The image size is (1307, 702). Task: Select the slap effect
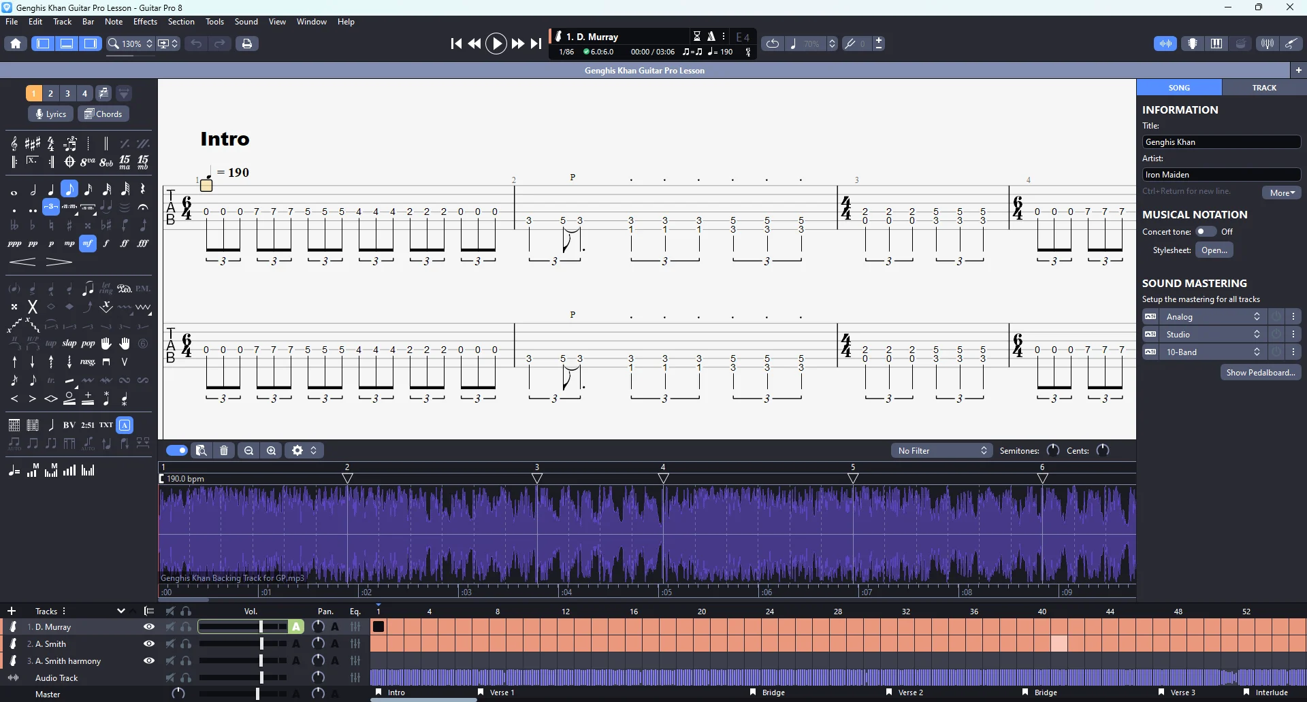click(69, 344)
